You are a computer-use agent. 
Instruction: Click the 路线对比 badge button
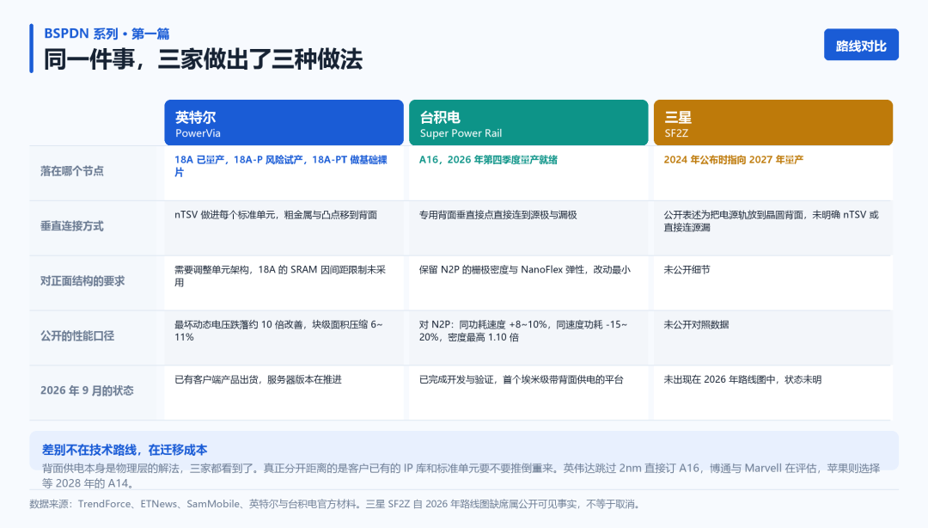861,45
